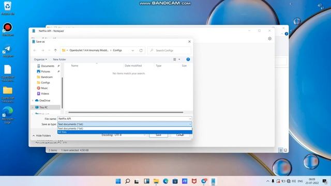Close the Save as dialog
331x186 pixels.
[189, 41]
